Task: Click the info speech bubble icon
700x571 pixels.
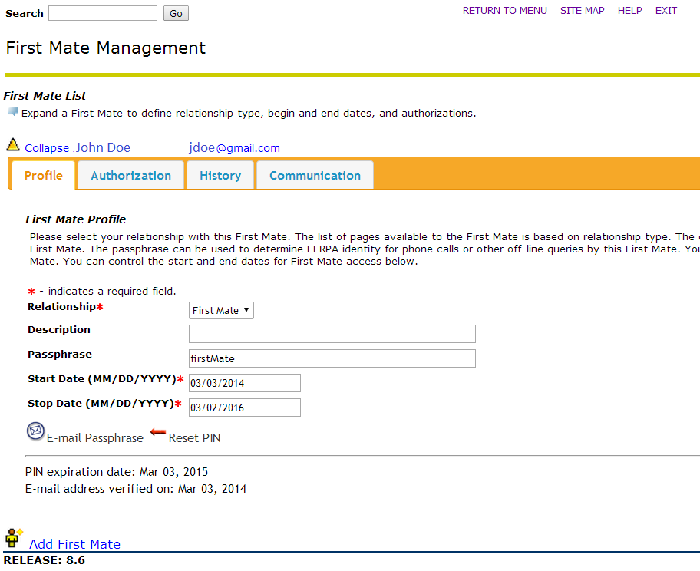Action: [12, 112]
